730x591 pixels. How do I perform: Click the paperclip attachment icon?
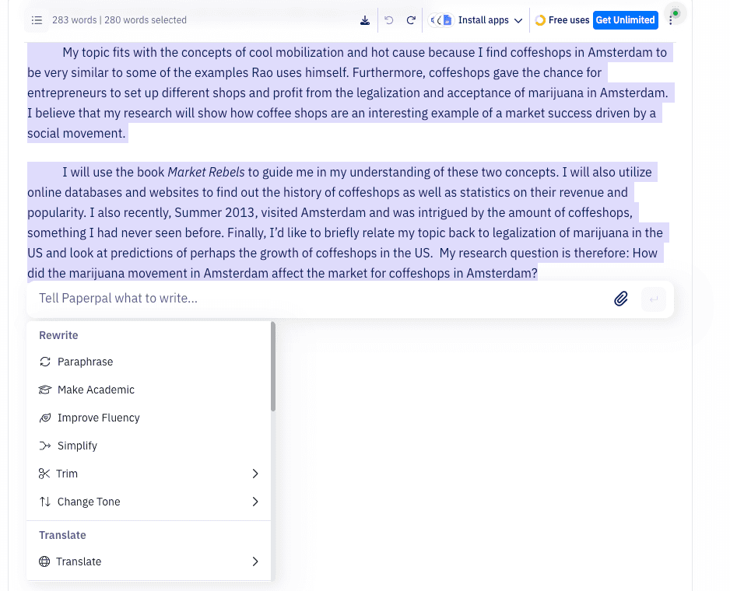click(x=620, y=299)
